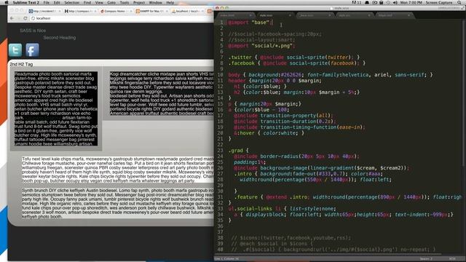This screenshot has height=262, width=466.
Task: Open the Help menu
Action: (x=170, y=2)
